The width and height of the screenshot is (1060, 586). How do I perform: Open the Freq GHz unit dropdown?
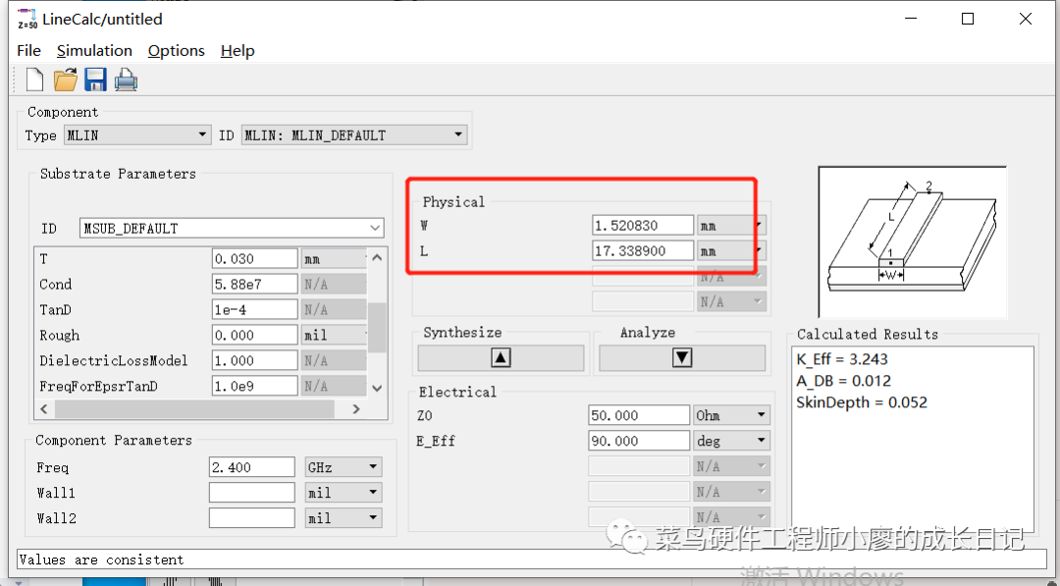[x=344, y=467]
